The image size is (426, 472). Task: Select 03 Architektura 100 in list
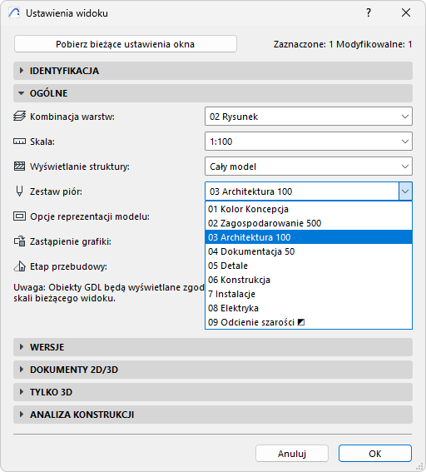point(309,237)
